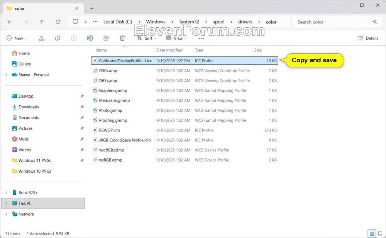Click the Cut scissors icon
The image size is (386, 238).
pos(41,38)
